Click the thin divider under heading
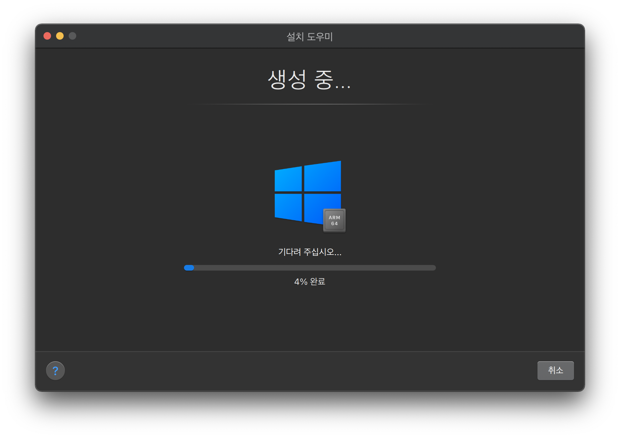620x438 pixels. click(310, 104)
